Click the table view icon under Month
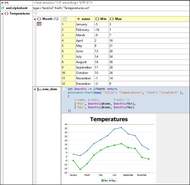190x185 pixels. (39, 24)
